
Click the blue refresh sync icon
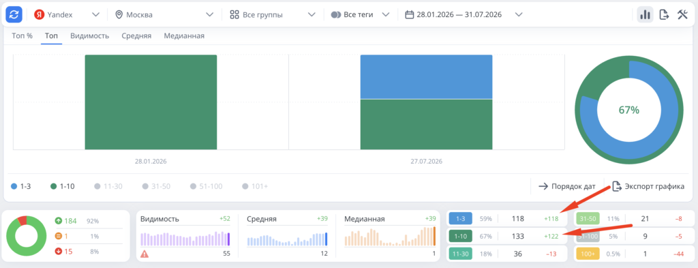[14, 15]
